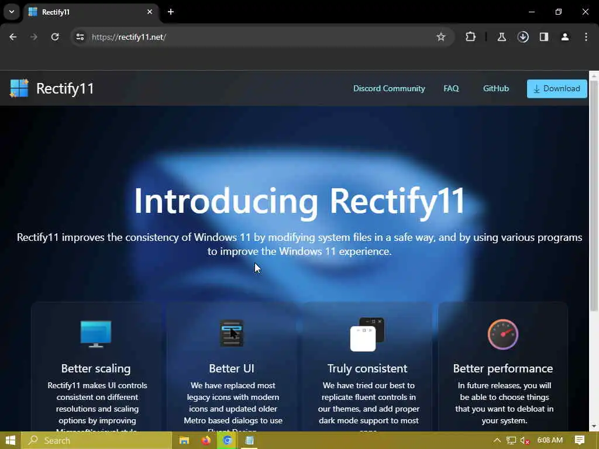The height and width of the screenshot is (449, 599).
Task: Click the taskbar Search box
Action: point(97,440)
